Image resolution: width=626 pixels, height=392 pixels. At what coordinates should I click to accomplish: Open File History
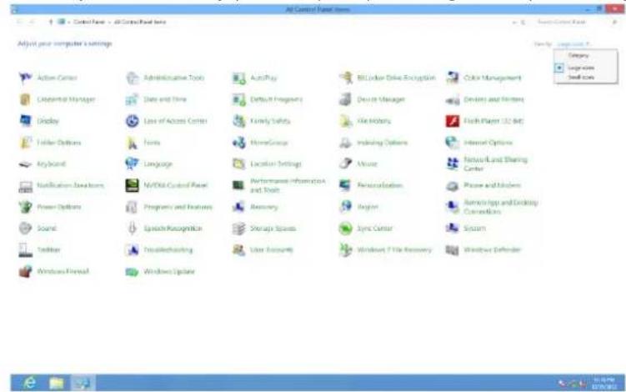coord(365,121)
